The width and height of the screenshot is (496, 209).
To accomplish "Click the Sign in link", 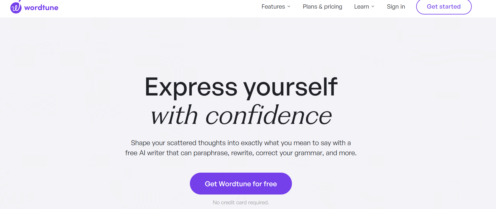I will (x=396, y=7).
